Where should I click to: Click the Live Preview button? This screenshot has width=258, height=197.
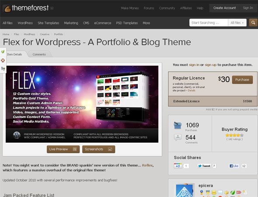[63, 149]
